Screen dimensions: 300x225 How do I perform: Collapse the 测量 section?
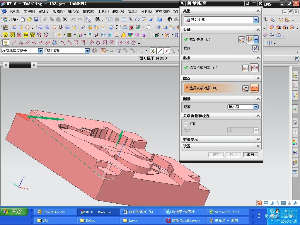[x=258, y=99]
